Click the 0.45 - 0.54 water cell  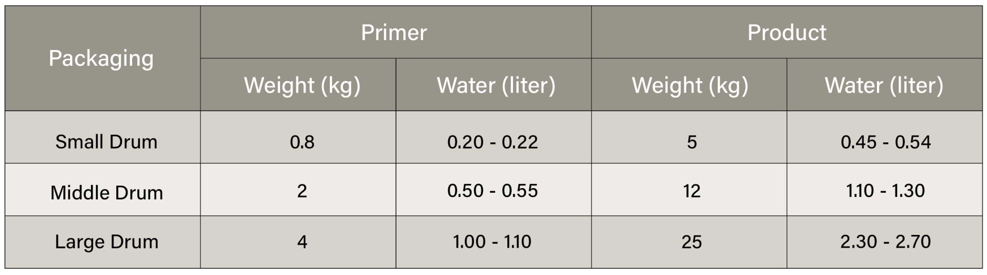point(885,137)
